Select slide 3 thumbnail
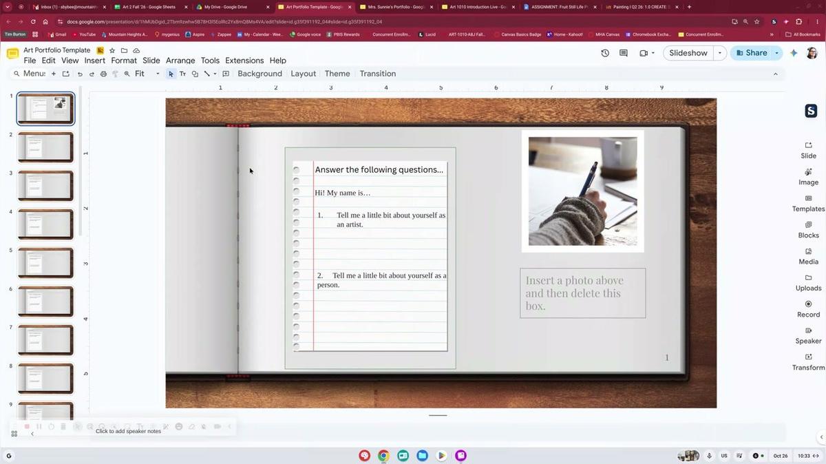 (x=45, y=186)
